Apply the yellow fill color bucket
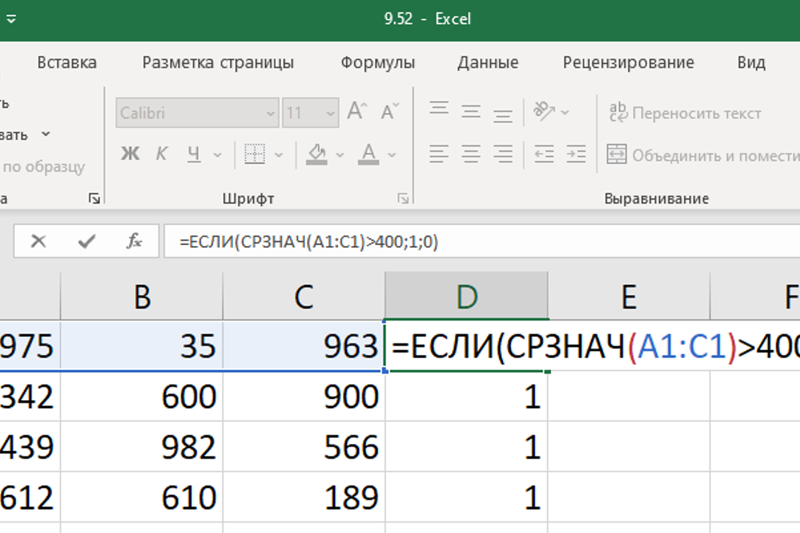800x533 pixels. (x=317, y=154)
